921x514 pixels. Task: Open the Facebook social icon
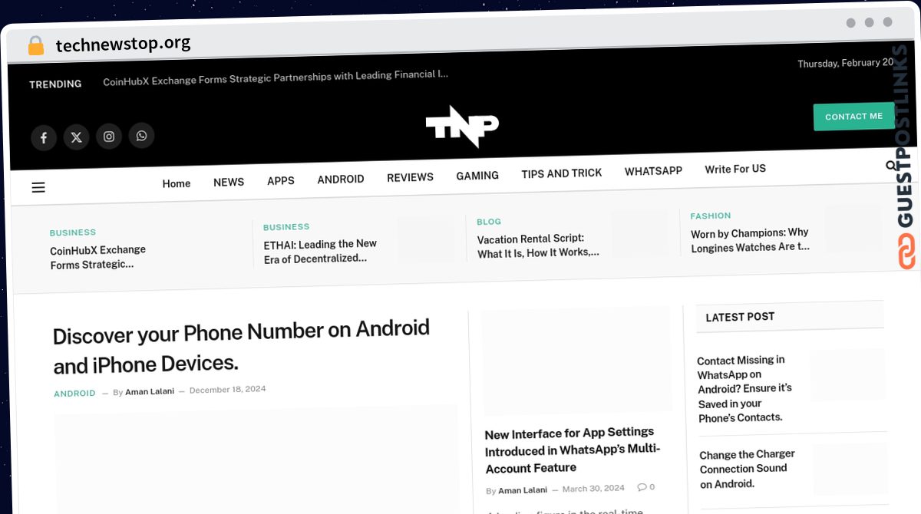click(44, 138)
